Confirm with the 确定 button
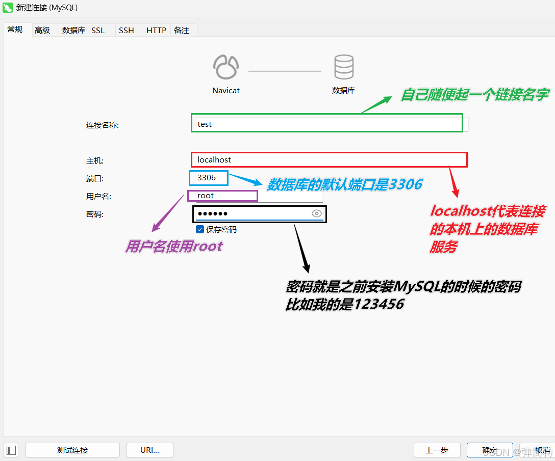This screenshot has width=555, height=461. [x=490, y=450]
